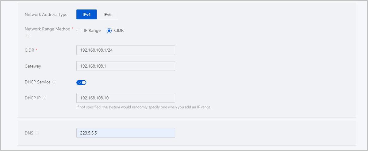
Task: Click the DHCP IP label text
Action: 33,98
